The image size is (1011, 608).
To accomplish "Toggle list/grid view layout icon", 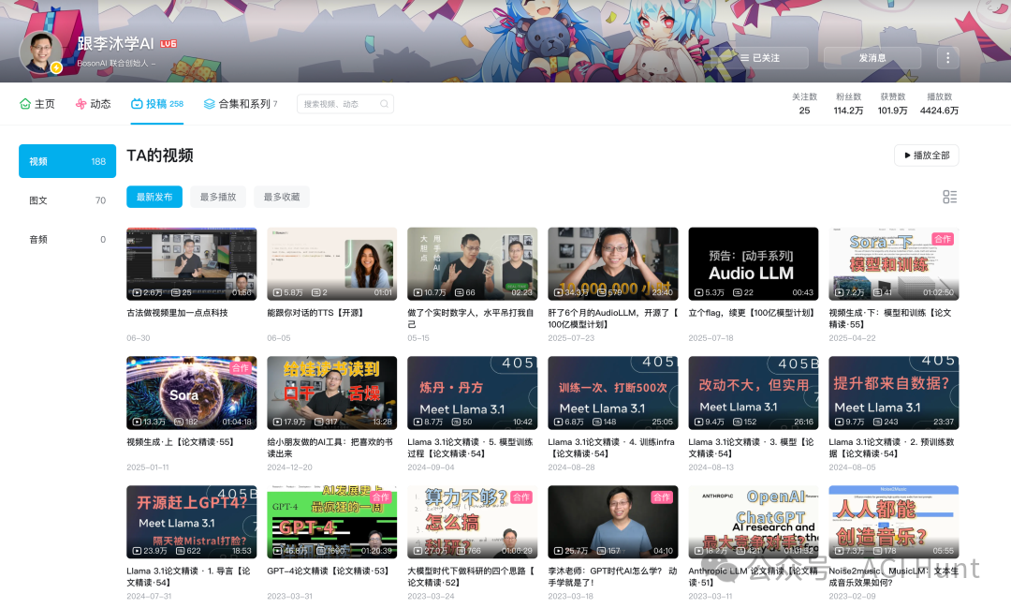I will click(949, 197).
